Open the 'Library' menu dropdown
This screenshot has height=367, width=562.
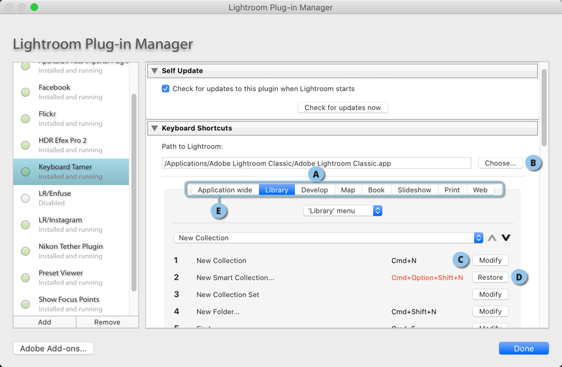343,211
